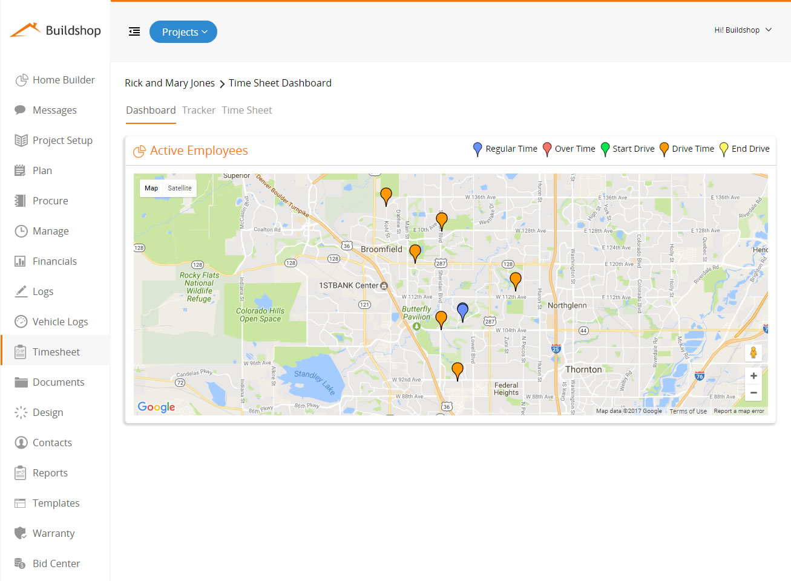This screenshot has height=581, width=791.
Task: Click the Buildshop logo
Action: (x=56, y=30)
